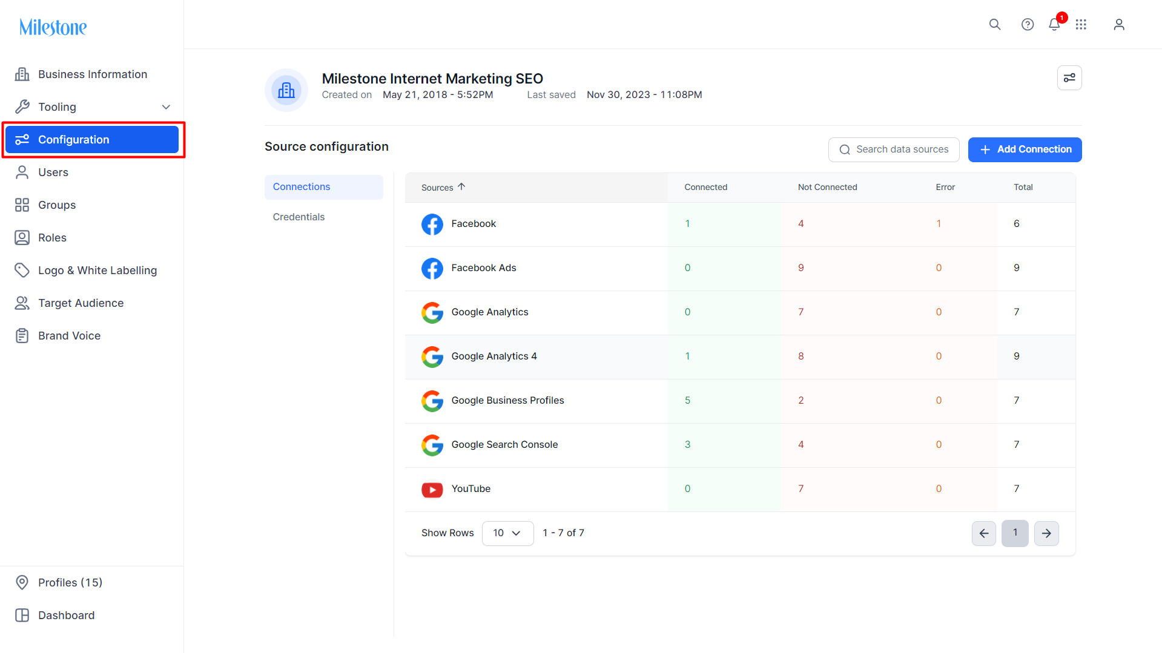
Task: Sort by Sources column arrow
Action: pyautogui.click(x=461, y=187)
